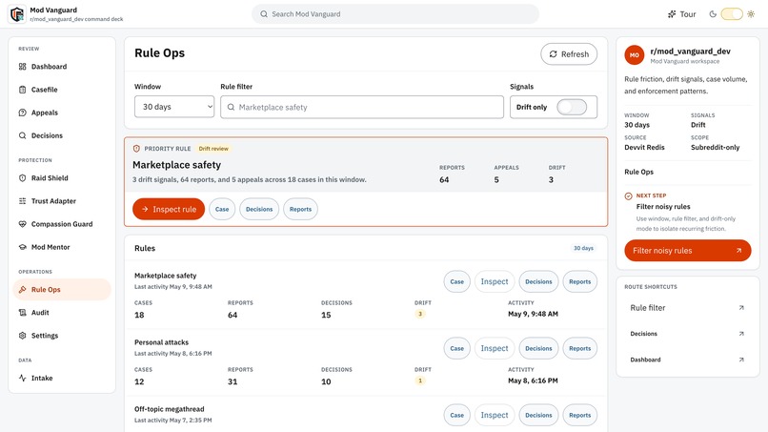Click the r/mod_vanguard_dev workspace title
Image resolution: width=768 pixels, height=432 pixels.
(x=690, y=51)
